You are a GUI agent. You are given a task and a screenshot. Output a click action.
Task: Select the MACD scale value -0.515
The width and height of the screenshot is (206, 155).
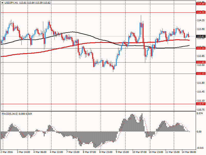(200, 148)
